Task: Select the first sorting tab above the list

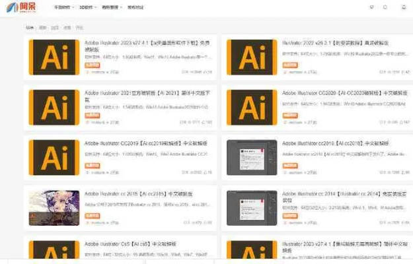Action: click(x=30, y=28)
